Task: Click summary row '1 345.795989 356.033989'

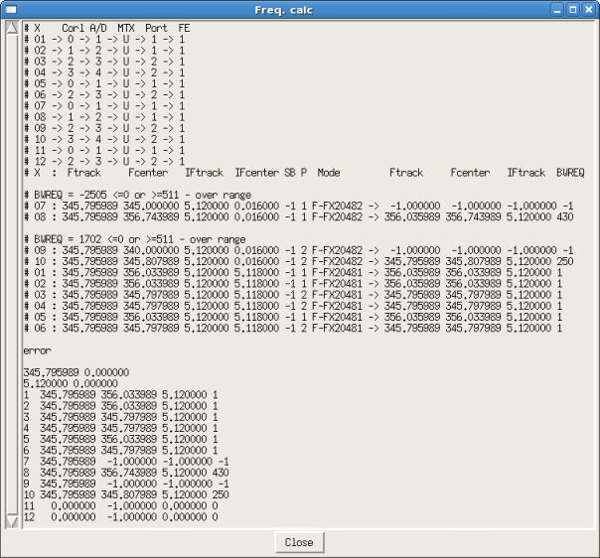Action: click(120, 394)
